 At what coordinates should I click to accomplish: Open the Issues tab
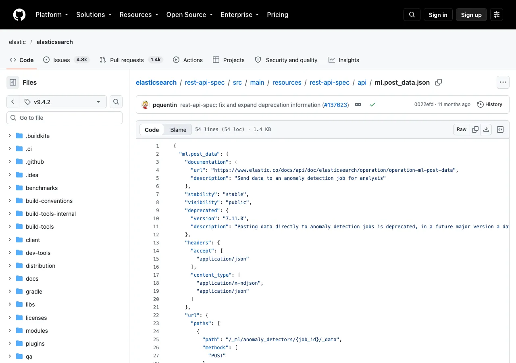pos(66,60)
